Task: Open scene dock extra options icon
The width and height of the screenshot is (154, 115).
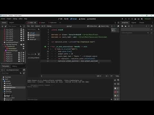Action: pos(24,26)
